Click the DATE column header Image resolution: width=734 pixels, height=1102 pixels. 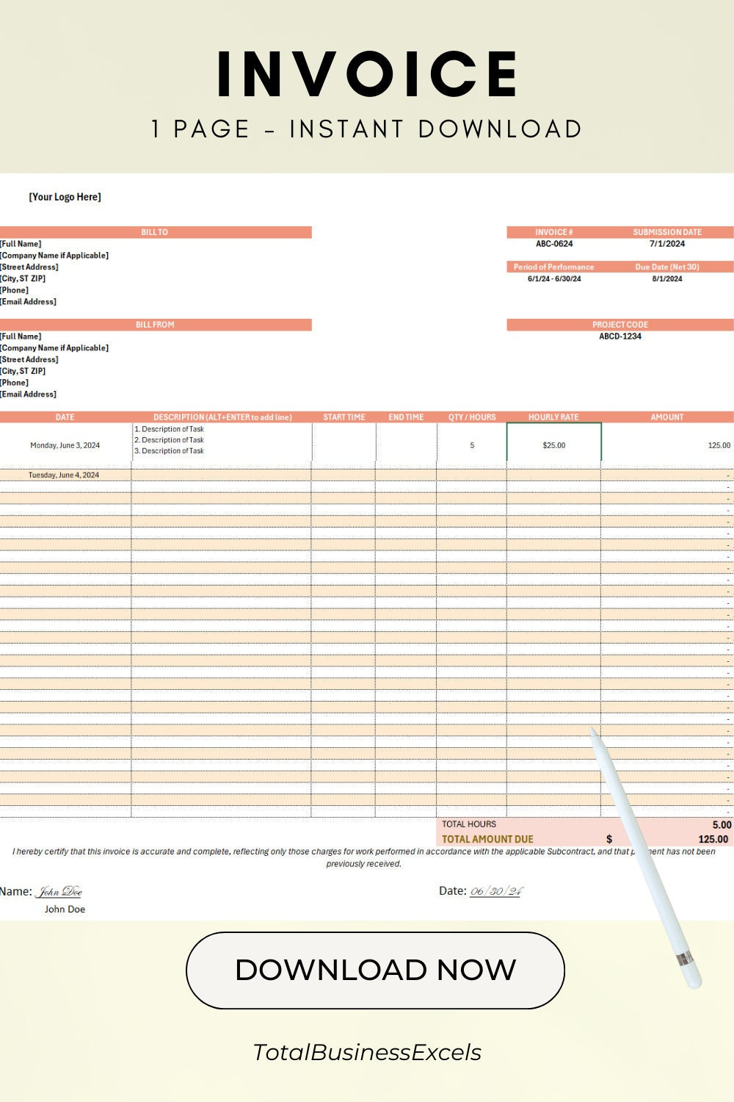tap(65, 417)
